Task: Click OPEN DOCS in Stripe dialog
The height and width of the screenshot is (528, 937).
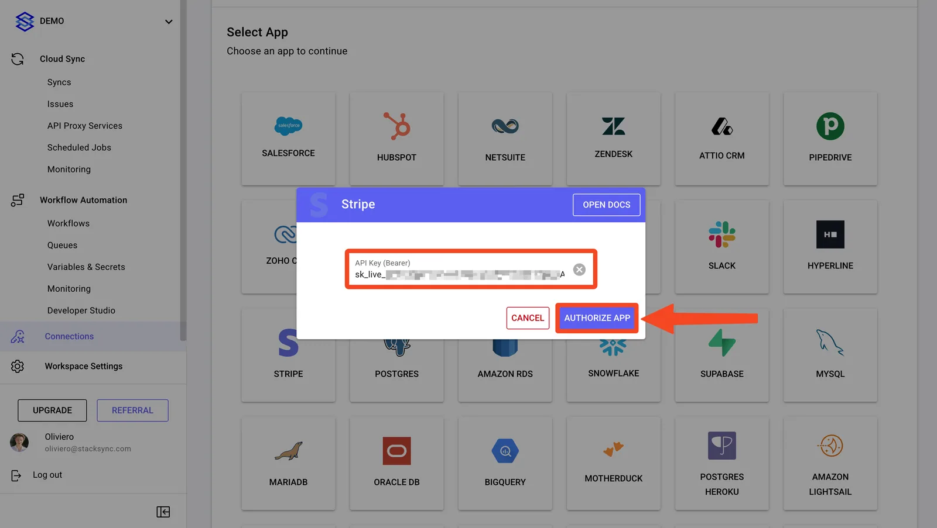Action: pyautogui.click(x=606, y=205)
